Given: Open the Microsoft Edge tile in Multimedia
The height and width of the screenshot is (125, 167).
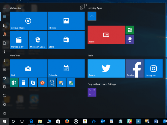Looking at the screenshot, I should (38, 40).
